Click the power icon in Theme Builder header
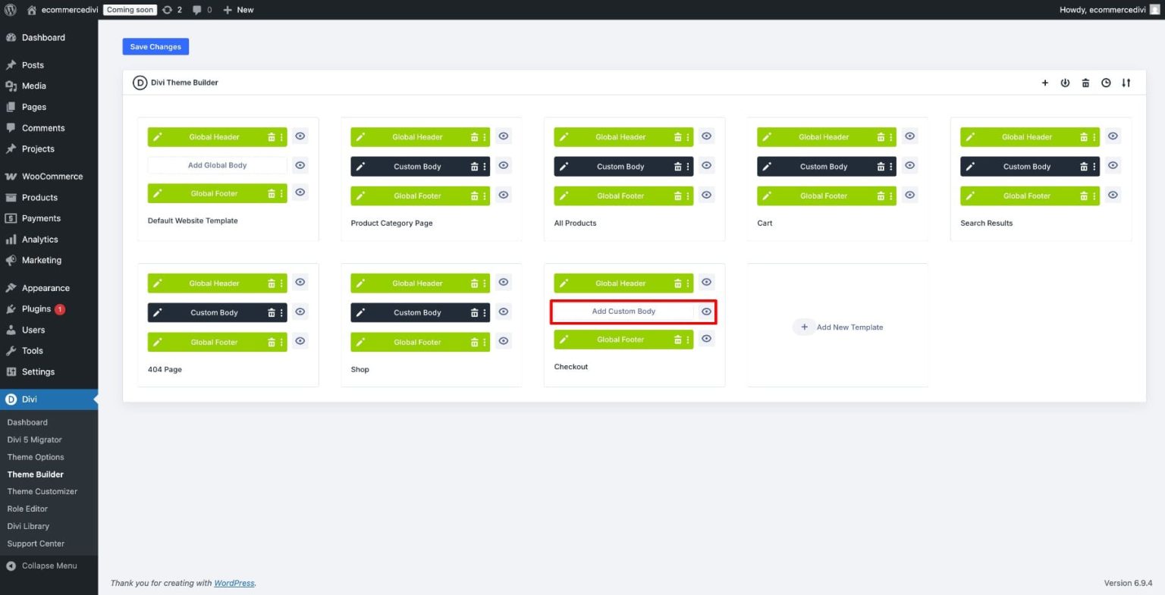Screen dimensions: 1165x595 (1065, 83)
